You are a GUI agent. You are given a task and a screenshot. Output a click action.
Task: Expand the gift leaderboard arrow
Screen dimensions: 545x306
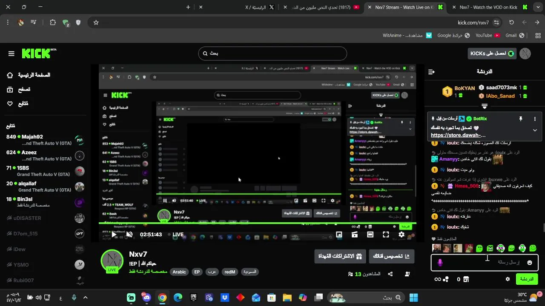pos(484,106)
